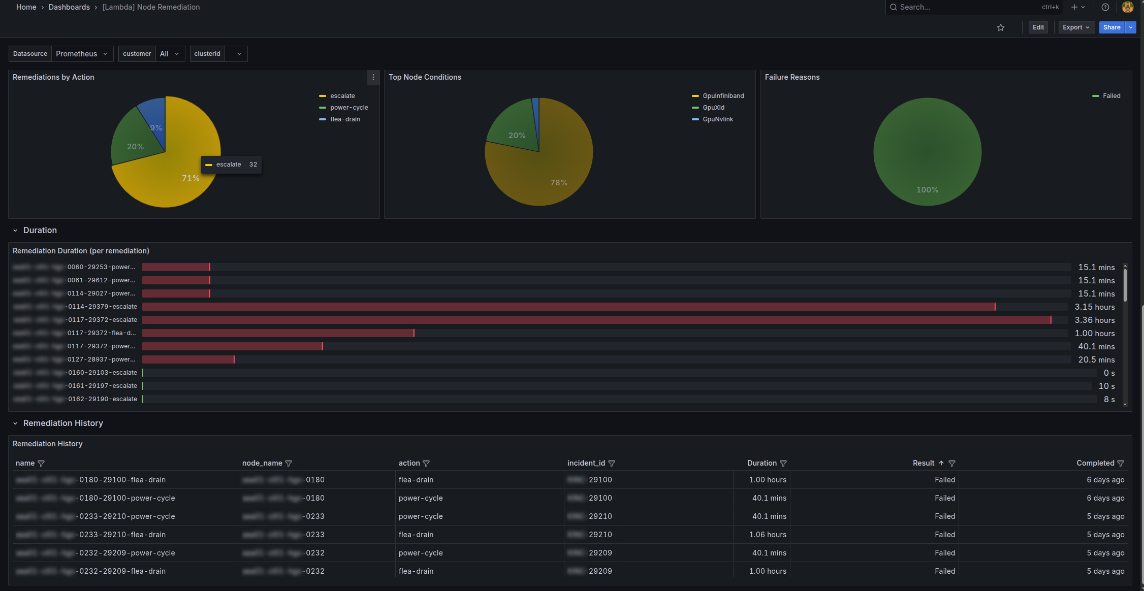The width and height of the screenshot is (1144, 591).
Task: Toggle power-cycle series in legend
Action: [x=349, y=108]
